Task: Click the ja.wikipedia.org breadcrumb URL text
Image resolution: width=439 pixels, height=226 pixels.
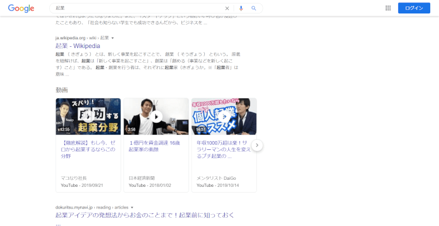Action: 82,38
